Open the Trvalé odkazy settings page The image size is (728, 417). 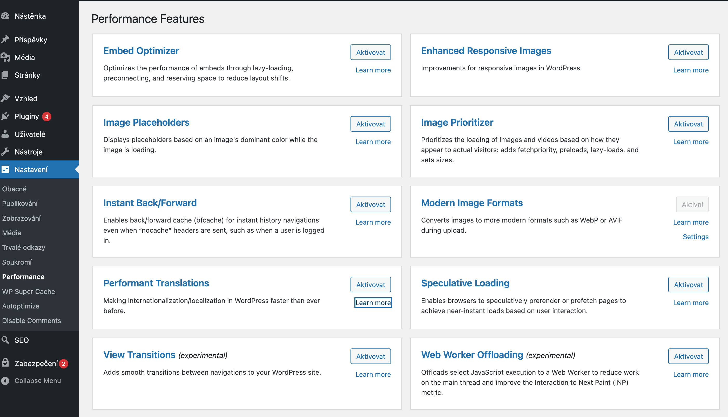(23, 247)
